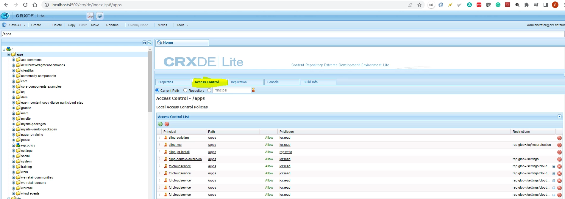Image resolution: width=565 pixels, height=199 pixels.
Task: Click the CRXDE Lite logo icon
Action: tap(5, 16)
